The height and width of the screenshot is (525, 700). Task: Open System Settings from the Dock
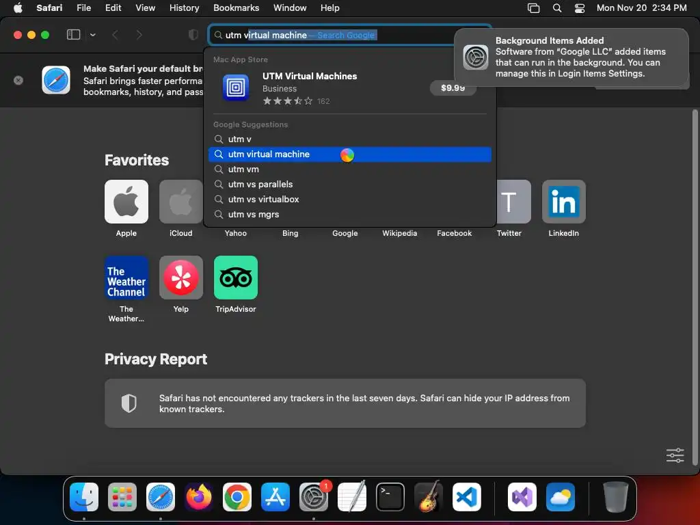point(313,497)
